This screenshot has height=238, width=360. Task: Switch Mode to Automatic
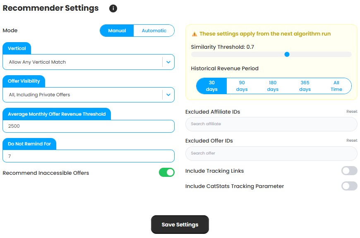click(154, 31)
